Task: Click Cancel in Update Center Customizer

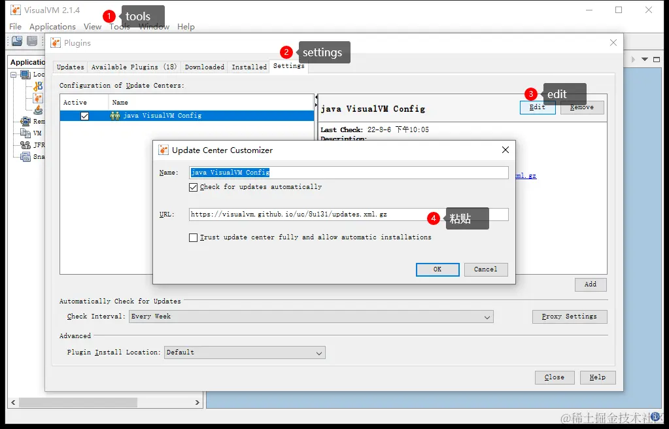Action: click(486, 269)
